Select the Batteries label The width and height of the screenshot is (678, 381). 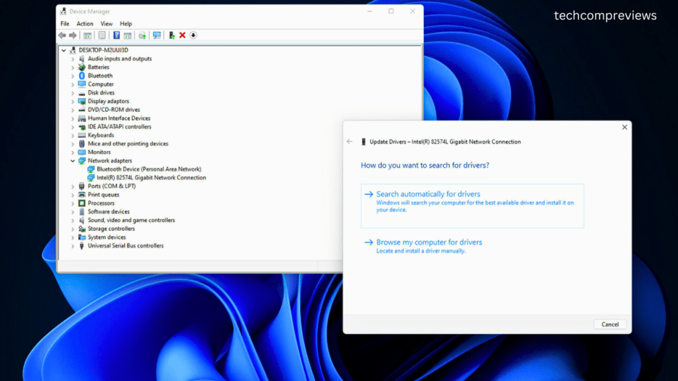point(99,67)
